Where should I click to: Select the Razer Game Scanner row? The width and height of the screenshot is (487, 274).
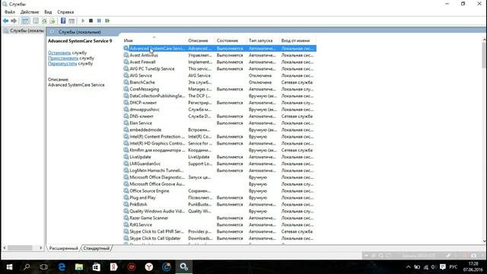(x=220, y=218)
